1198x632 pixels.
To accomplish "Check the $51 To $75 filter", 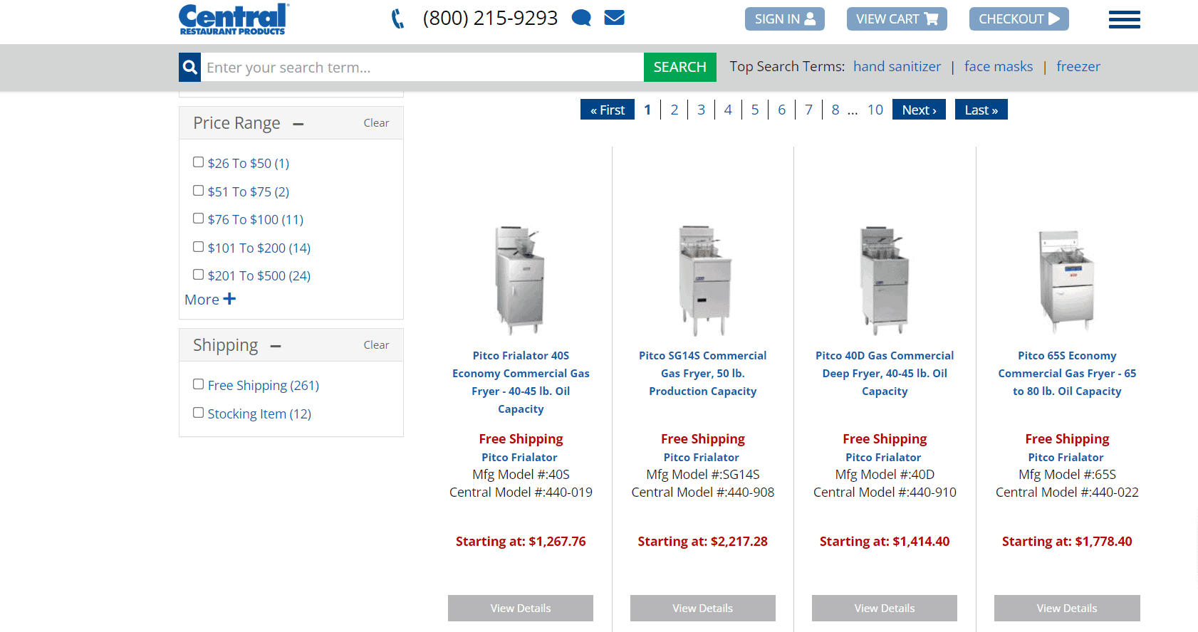I will pos(198,191).
